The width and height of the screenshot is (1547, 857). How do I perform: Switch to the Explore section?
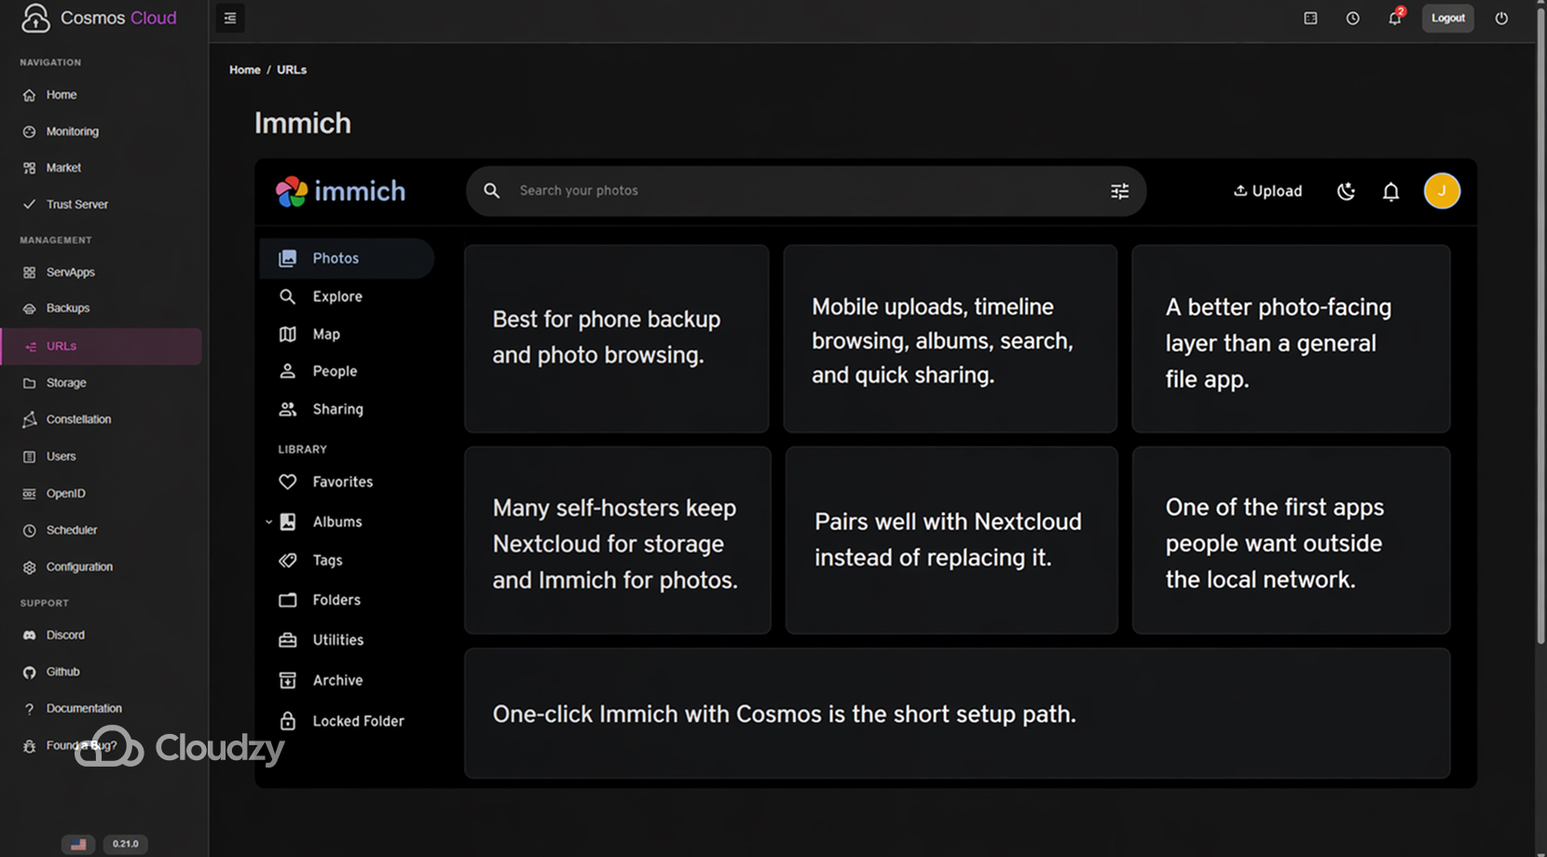coord(338,296)
